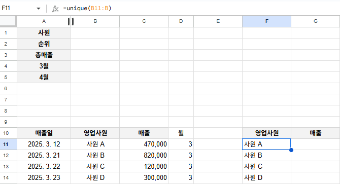This screenshot has height=184, width=340.
Task: Open the Name Box dropdown arrow
Action: [39, 9]
